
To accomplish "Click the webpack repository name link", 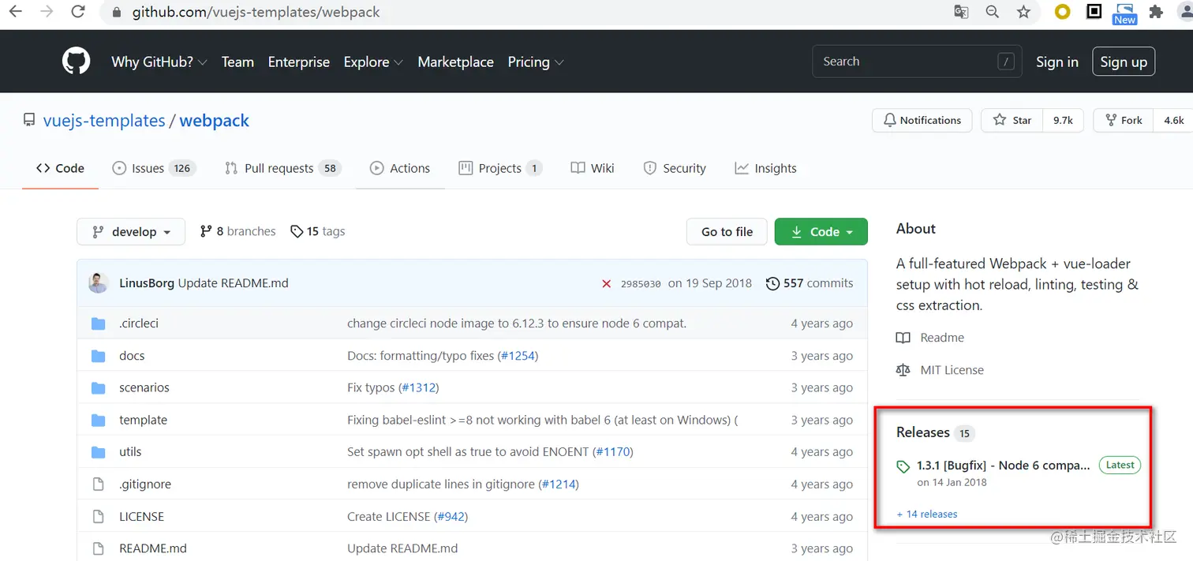I will [x=214, y=121].
